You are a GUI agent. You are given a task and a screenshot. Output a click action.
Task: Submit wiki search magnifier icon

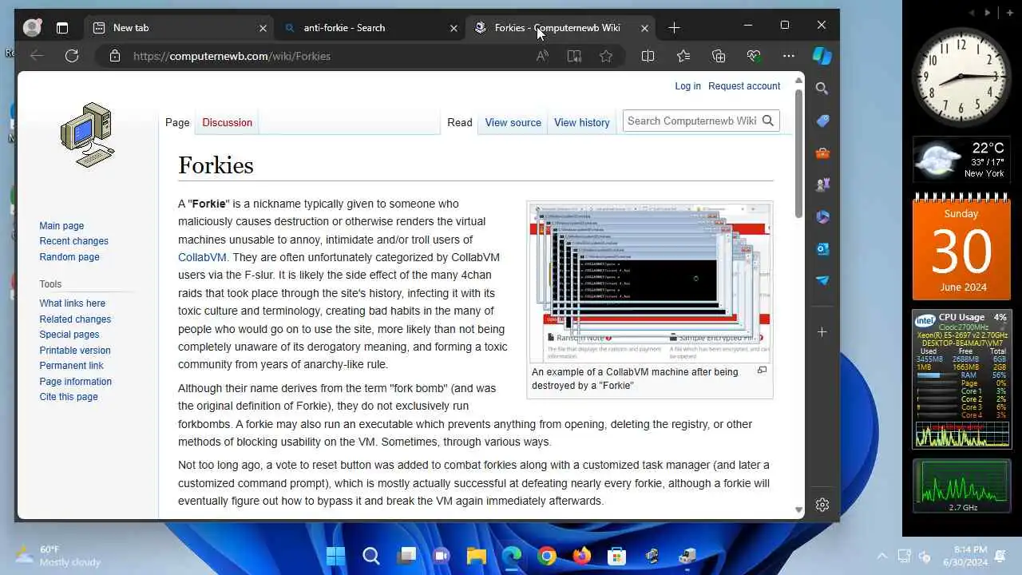pos(768,121)
